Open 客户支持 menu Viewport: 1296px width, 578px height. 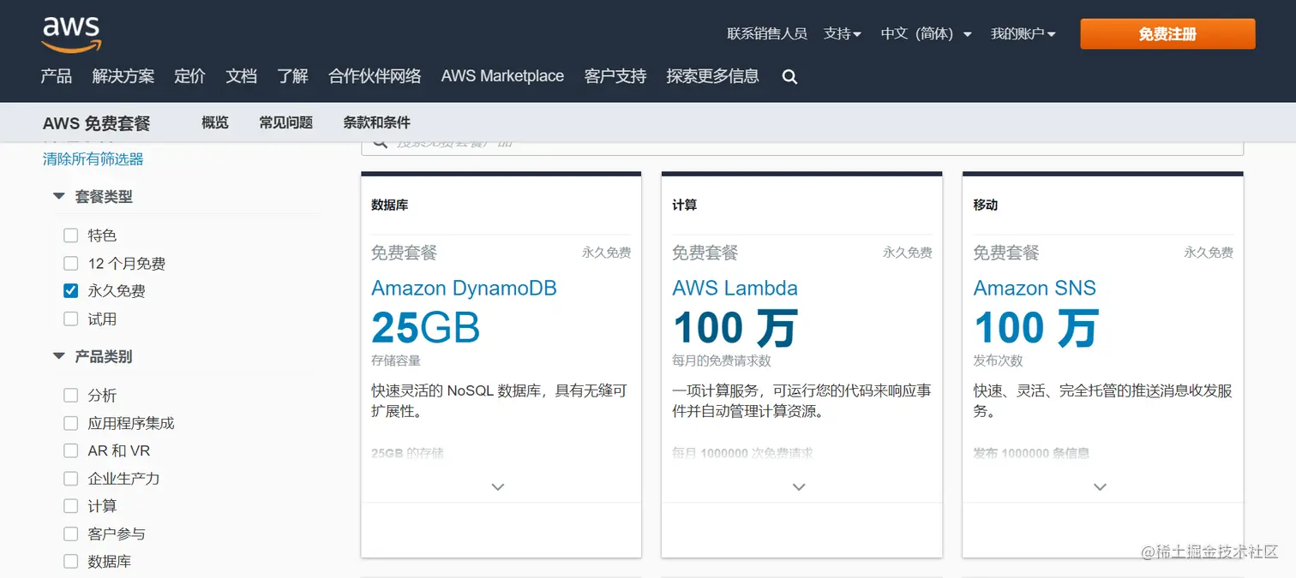tap(615, 76)
